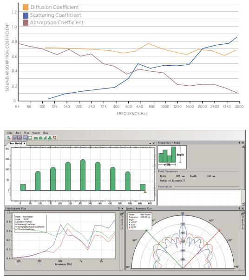Viewport: 249px width, 280px height.
Task: Click Normalized Diffusion Coefficient legend entry
Action: (x=31, y=227)
